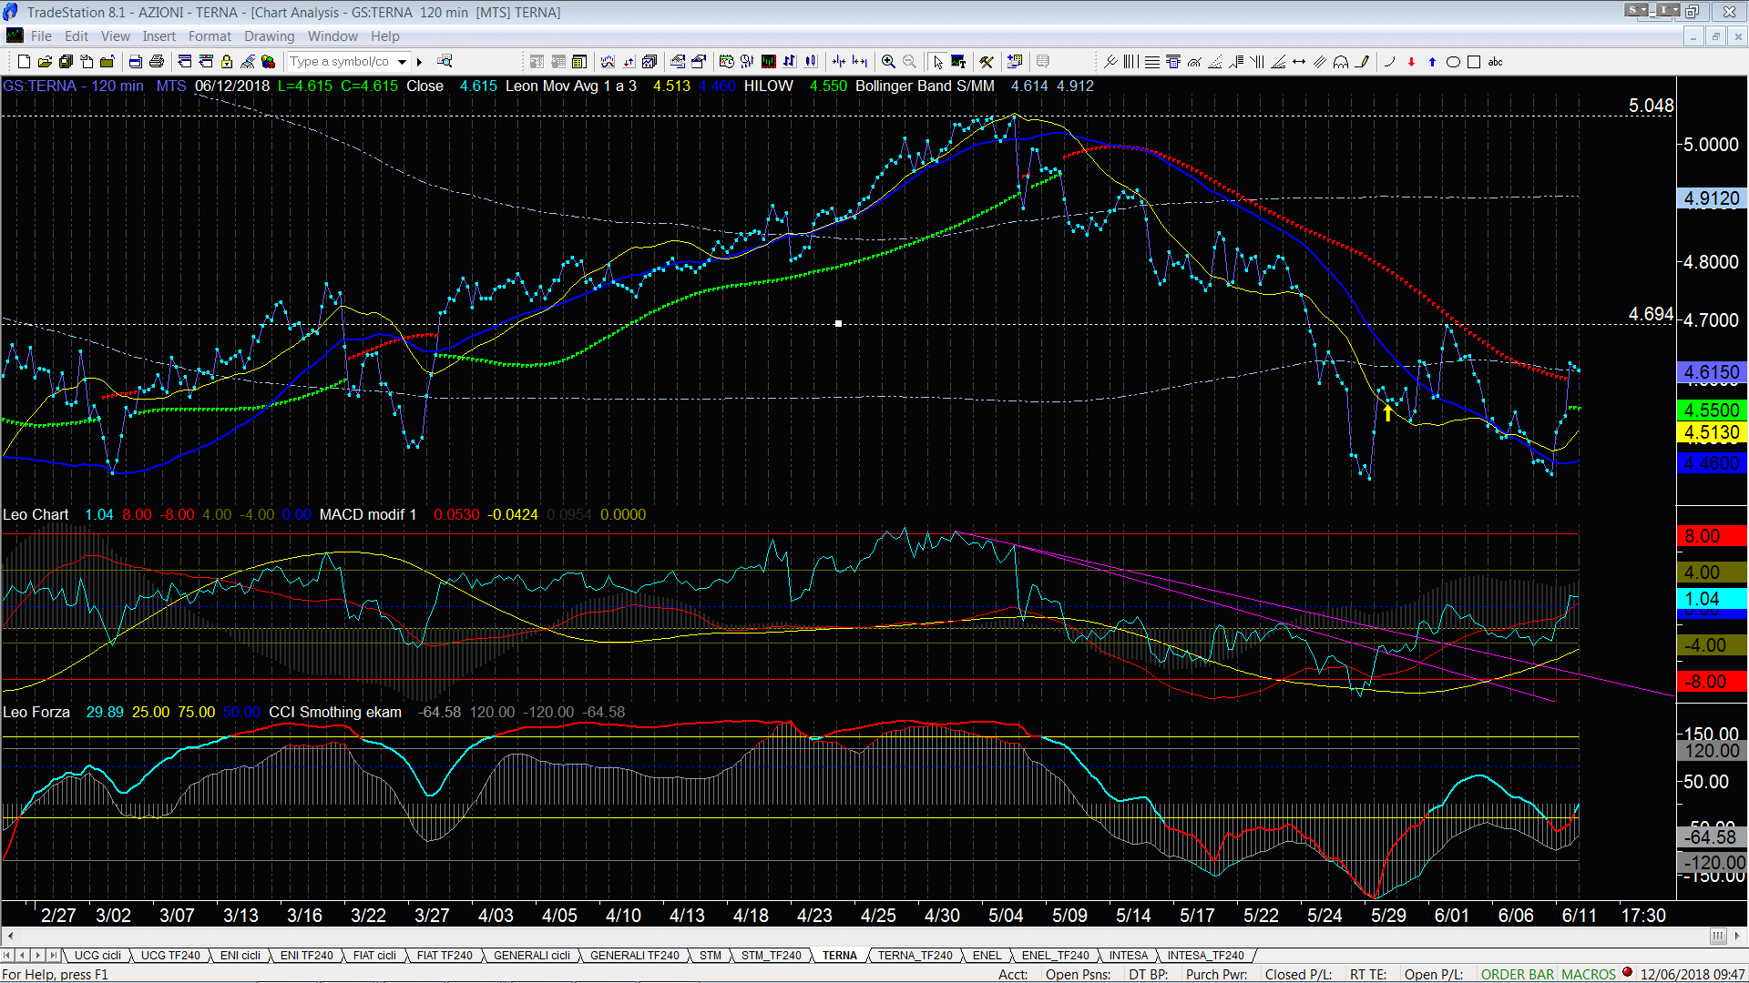Switch to the TERNA_TF240 tab
Screen dimensions: 1749x983
915,956
